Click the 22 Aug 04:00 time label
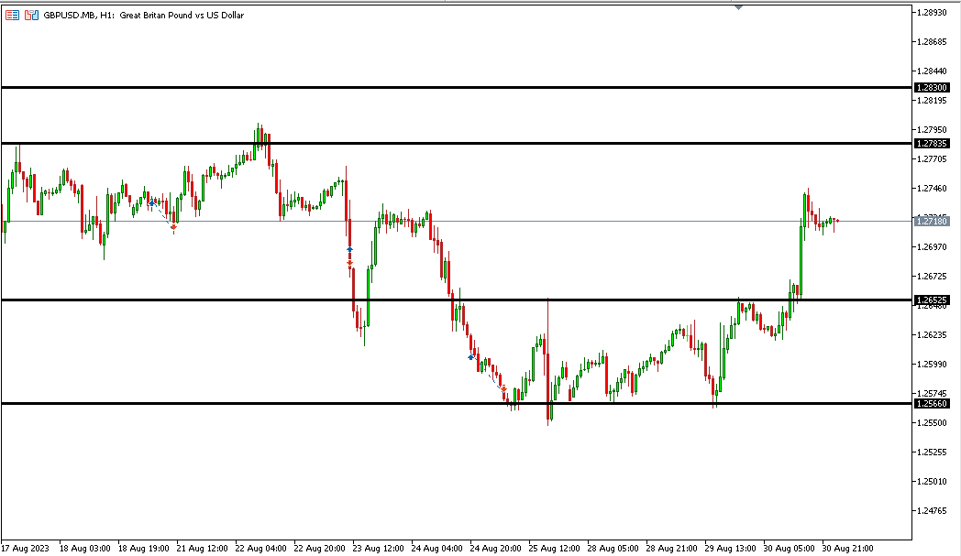This screenshot has height=556, width=961. 261,548
